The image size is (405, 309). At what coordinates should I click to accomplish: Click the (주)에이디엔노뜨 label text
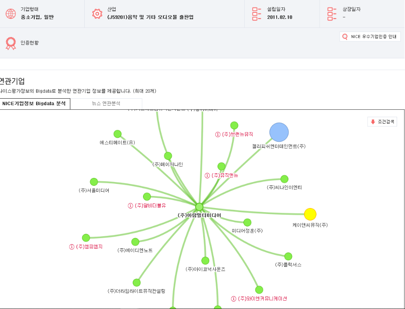tap(135, 250)
